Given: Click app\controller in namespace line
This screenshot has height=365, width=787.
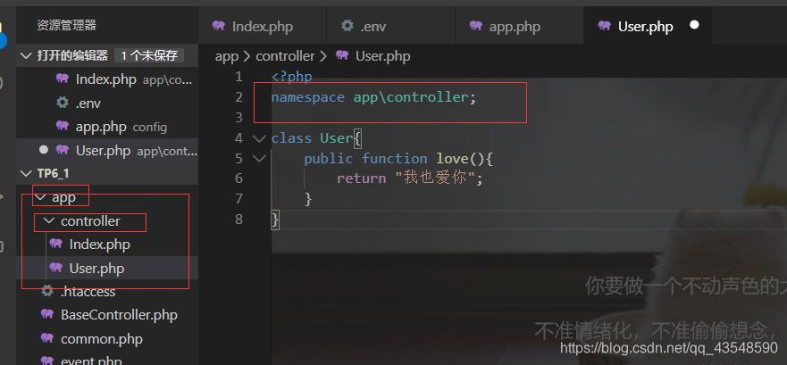Looking at the screenshot, I should click(411, 97).
